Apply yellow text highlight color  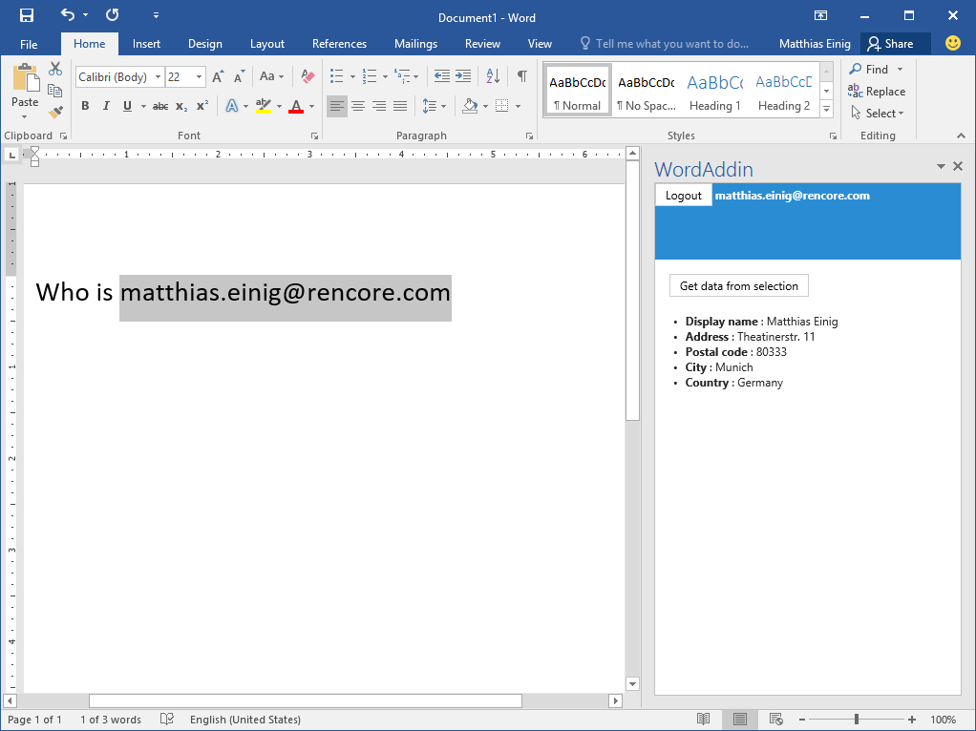(x=264, y=106)
